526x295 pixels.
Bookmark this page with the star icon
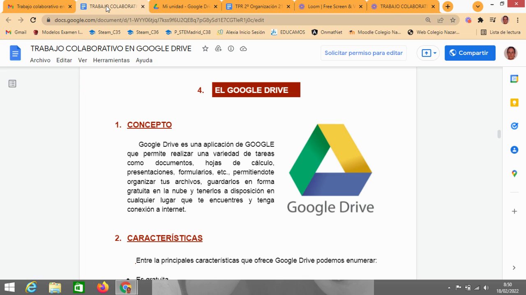[453, 20]
